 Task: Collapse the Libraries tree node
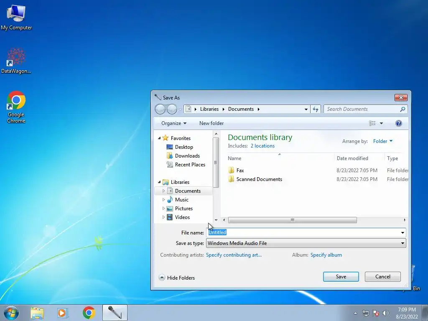click(159, 182)
